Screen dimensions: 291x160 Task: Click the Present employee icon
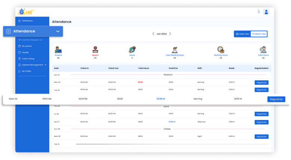click(x=58, y=50)
